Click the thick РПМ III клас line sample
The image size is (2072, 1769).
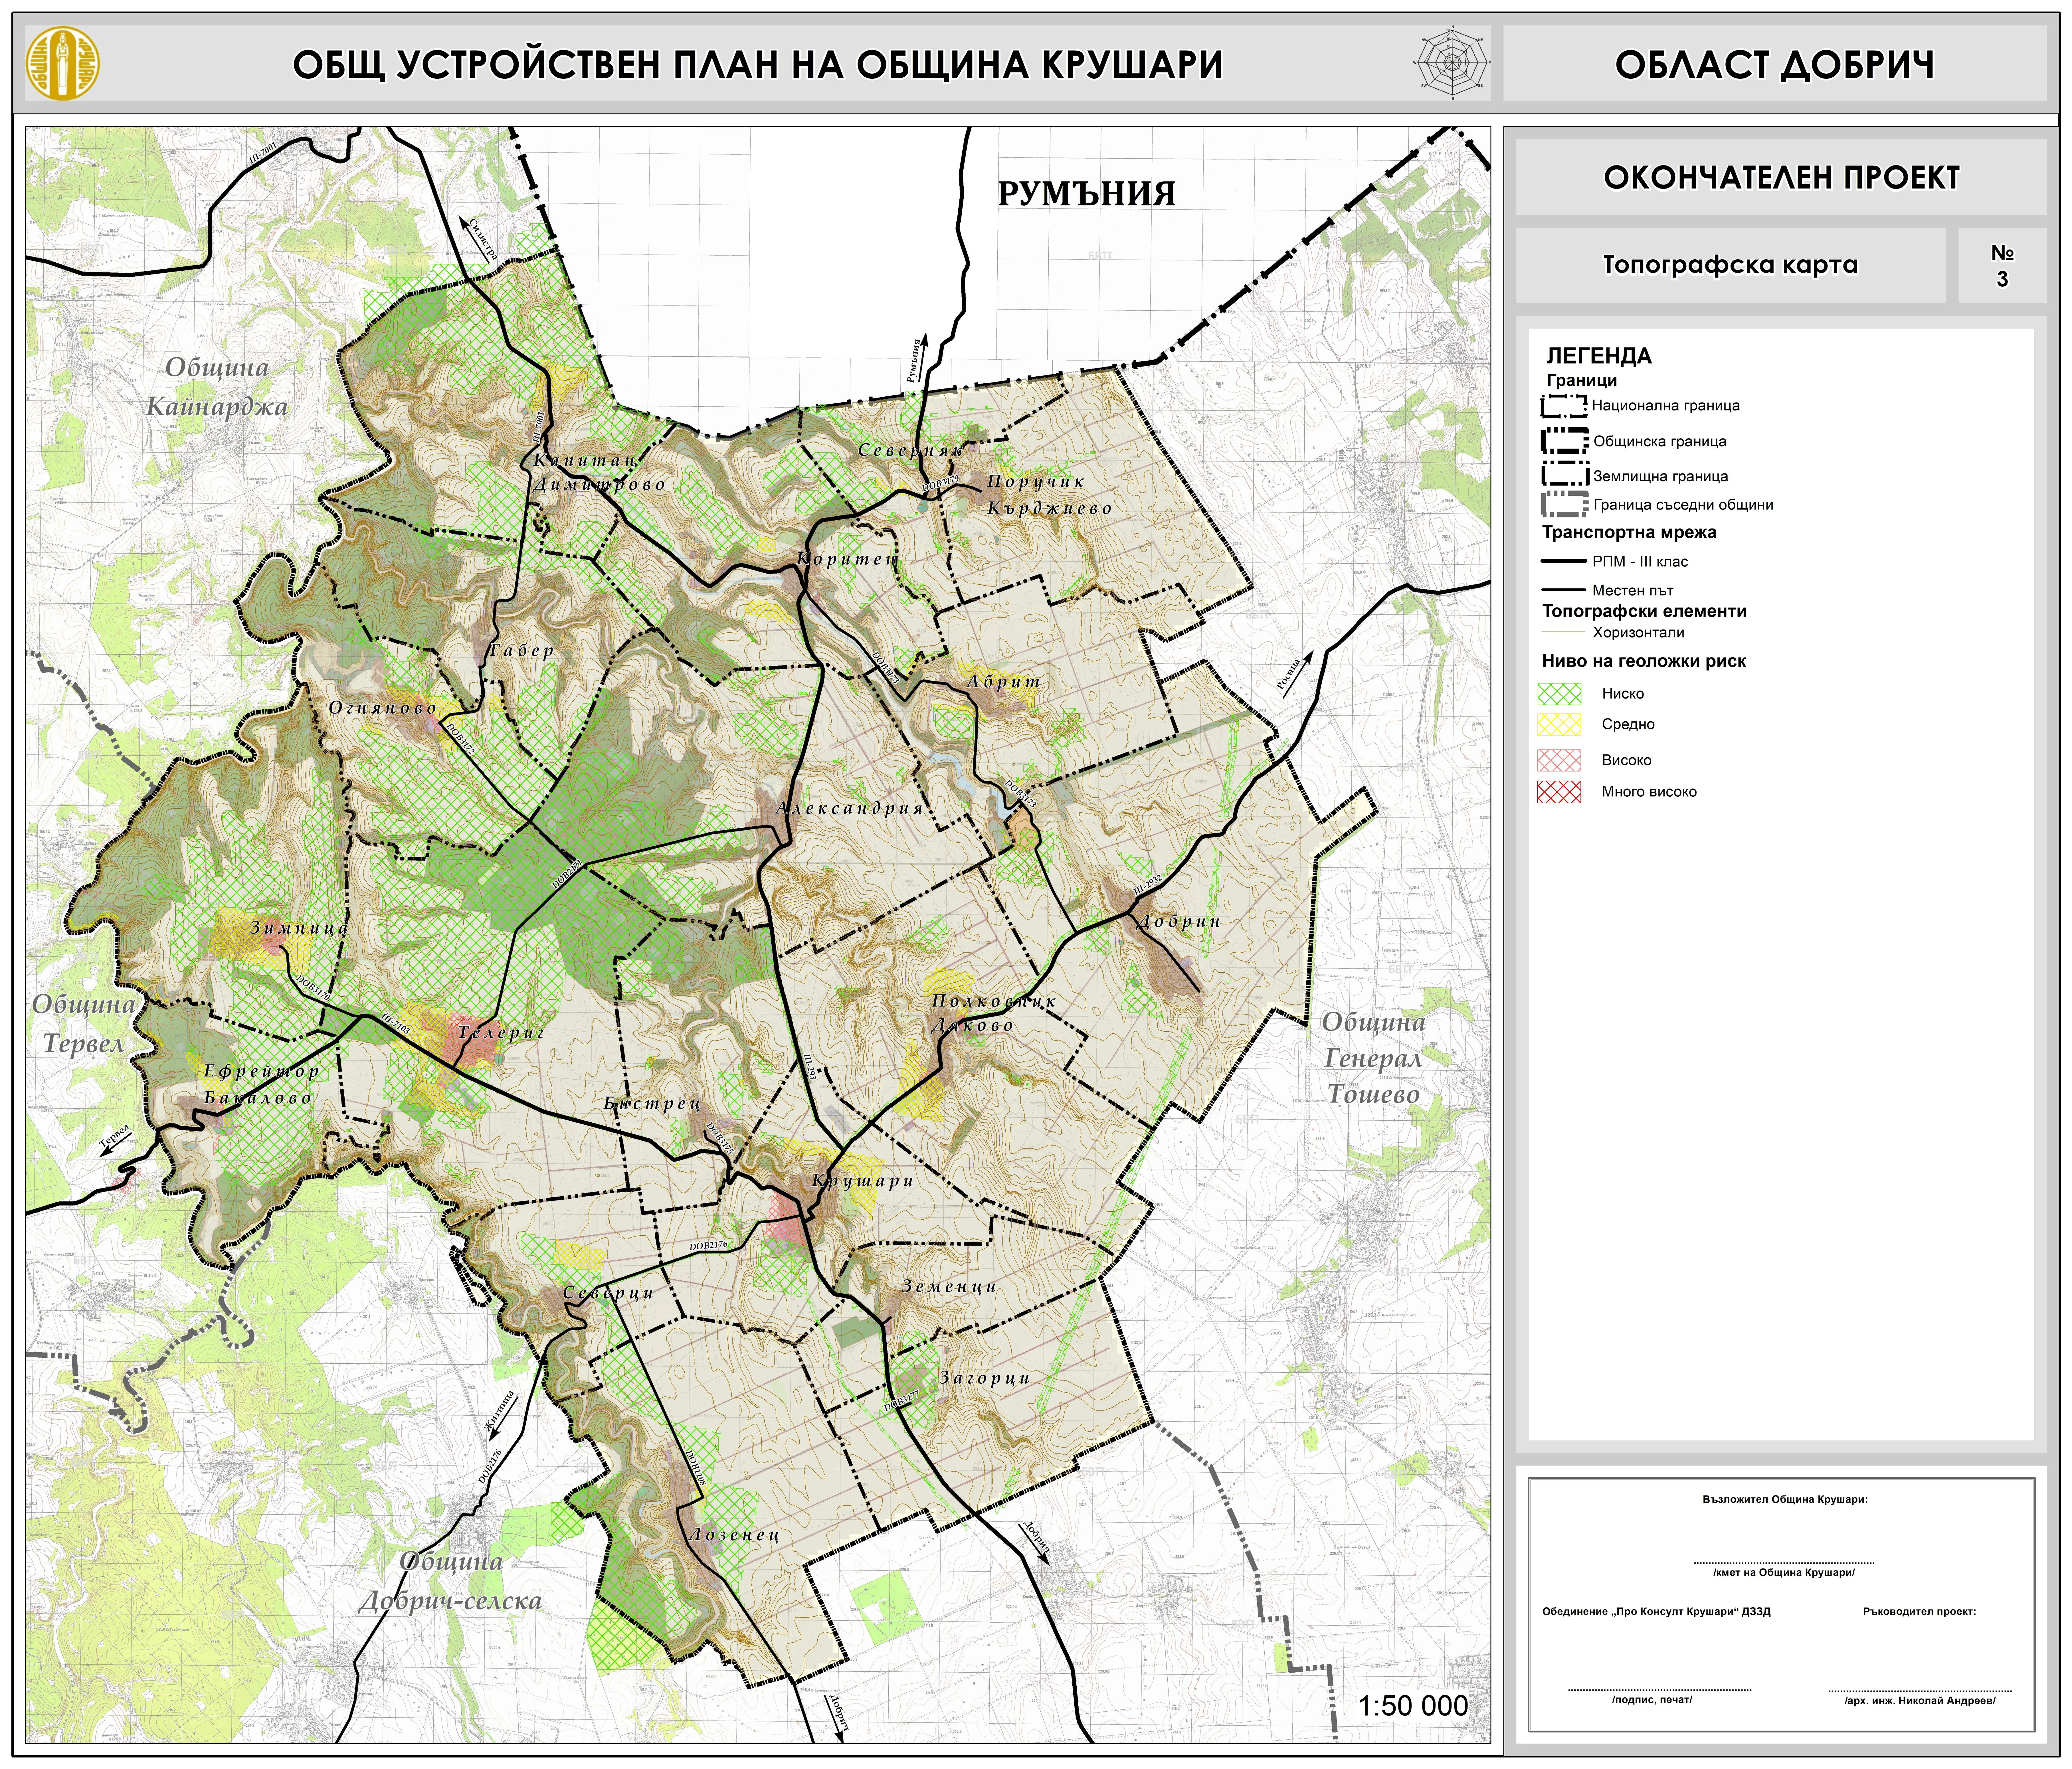[1564, 561]
